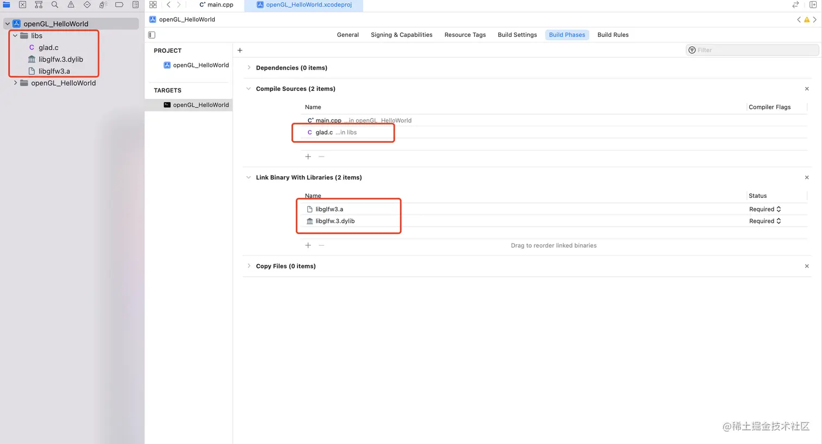Select libglfw.3.dylib in the navigator
This screenshot has height=444, width=822.
(60, 59)
